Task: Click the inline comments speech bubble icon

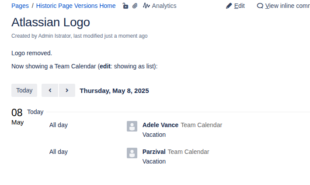Action: pos(260,6)
